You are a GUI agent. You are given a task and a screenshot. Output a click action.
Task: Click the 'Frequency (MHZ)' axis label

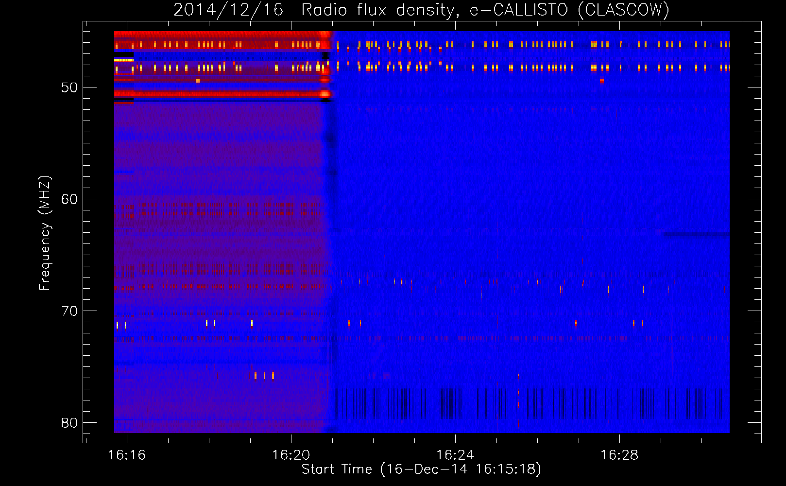tap(45, 233)
